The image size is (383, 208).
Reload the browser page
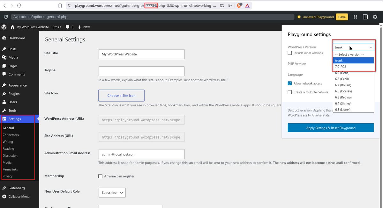pos(19,5)
